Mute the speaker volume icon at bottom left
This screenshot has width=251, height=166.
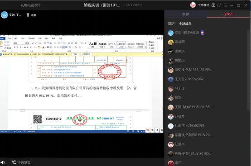coord(3,162)
